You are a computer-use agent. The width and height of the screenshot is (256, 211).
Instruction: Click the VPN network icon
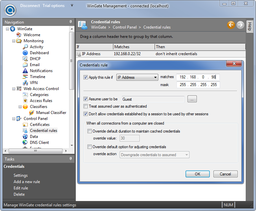(x=25, y=83)
